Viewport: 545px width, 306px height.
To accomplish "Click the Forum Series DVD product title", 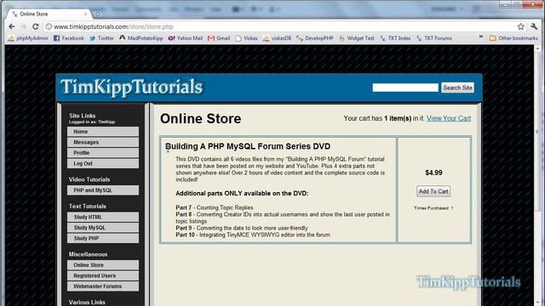I will click(x=248, y=146).
